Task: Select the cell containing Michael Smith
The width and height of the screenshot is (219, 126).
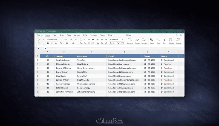Action: 65,64
